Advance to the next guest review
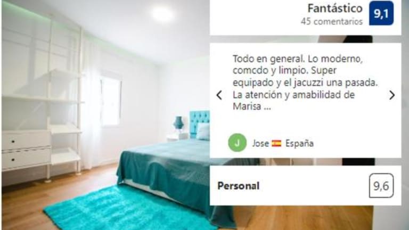409x230 pixels. pos(392,95)
